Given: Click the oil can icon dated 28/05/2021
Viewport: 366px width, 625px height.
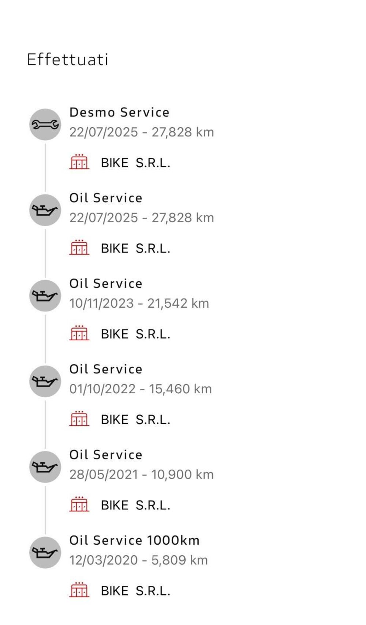Looking at the screenshot, I should pos(45,467).
